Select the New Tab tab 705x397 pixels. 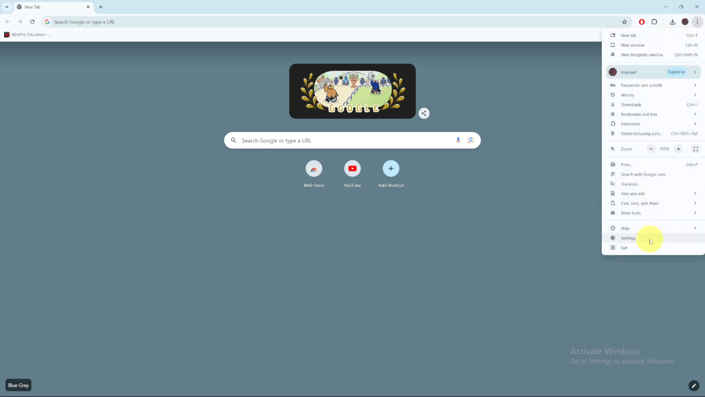tap(53, 7)
